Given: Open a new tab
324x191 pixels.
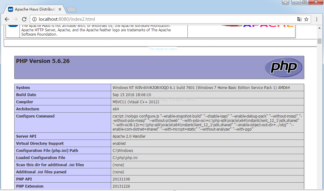Looking at the screenshot, I should point(71,9).
